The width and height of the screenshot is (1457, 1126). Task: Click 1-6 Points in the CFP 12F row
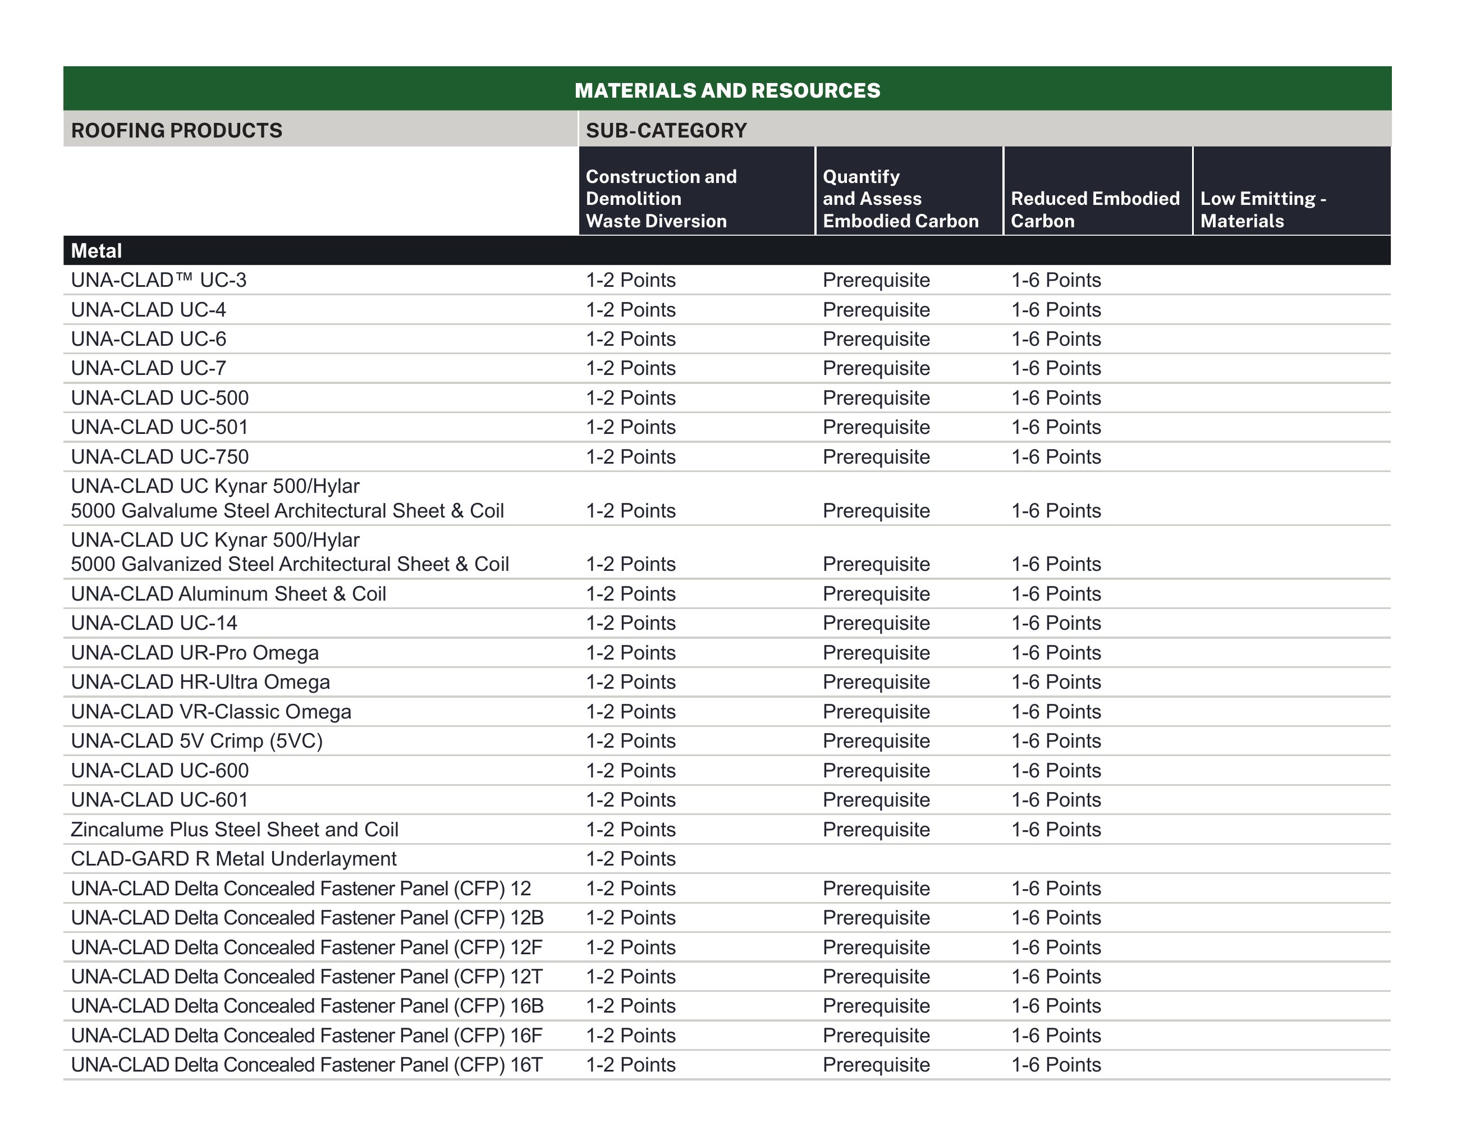[1056, 948]
